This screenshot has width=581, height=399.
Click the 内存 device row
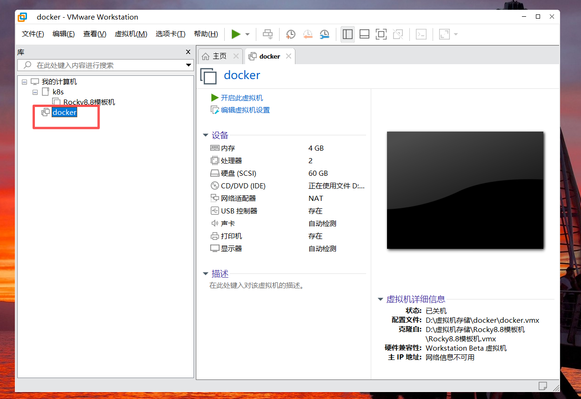287,148
